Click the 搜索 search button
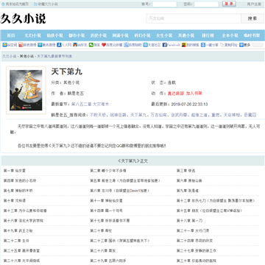 coord(252,18)
